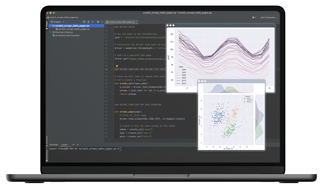The image size is (324, 191).
Task: Start a new terminal session with plus icon
Action: (73, 145)
